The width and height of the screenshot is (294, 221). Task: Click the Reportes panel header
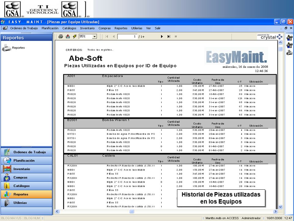tap(26, 37)
